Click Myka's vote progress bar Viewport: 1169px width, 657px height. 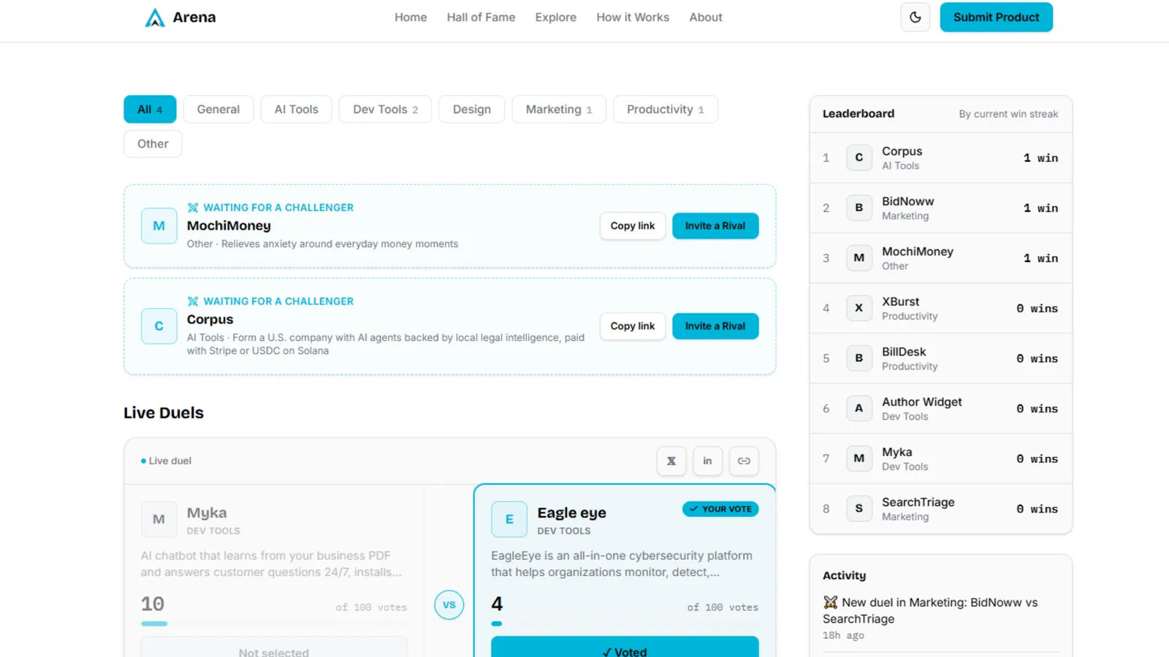click(154, 623)
